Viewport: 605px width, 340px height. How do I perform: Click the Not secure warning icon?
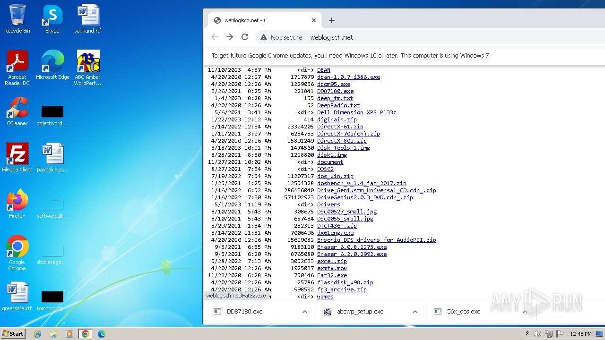click(264, 37)
